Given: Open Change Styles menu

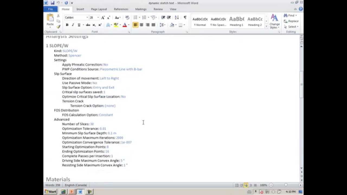Looking at the screenshot, I should (274, 22).
